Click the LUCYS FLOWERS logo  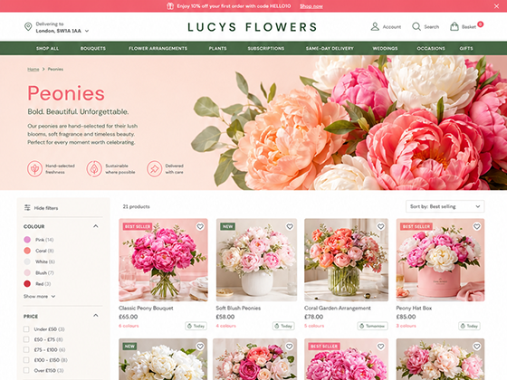click(253, 27)
